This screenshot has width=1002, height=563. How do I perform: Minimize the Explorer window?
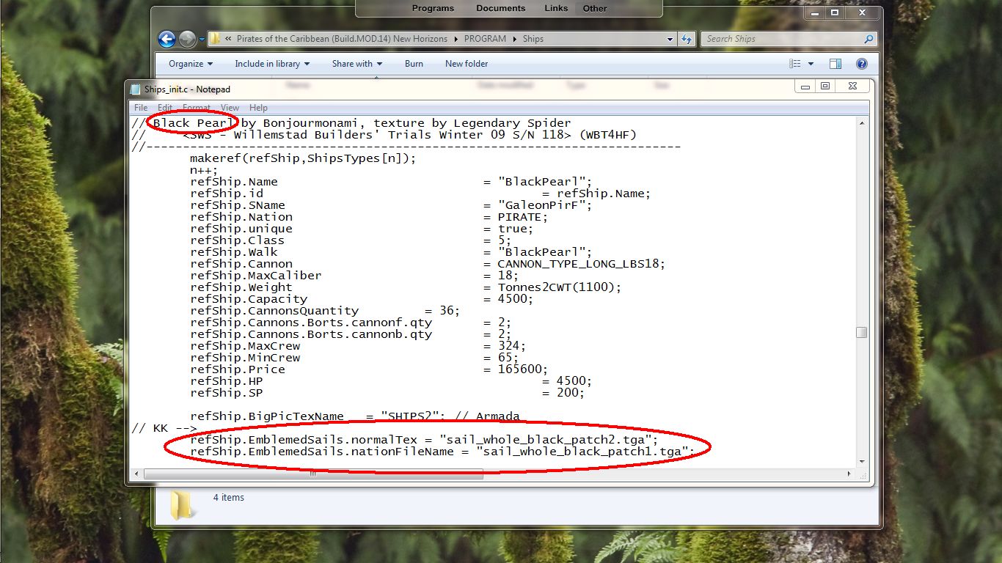(814, 13)
